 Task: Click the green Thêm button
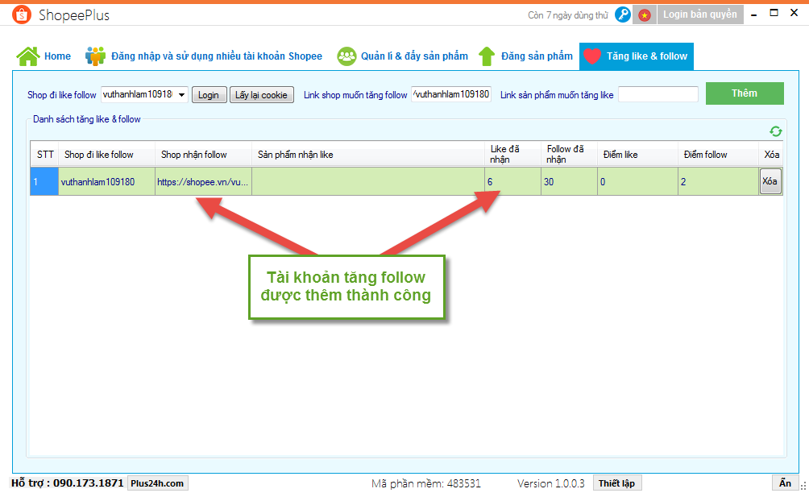click(745, 93)
